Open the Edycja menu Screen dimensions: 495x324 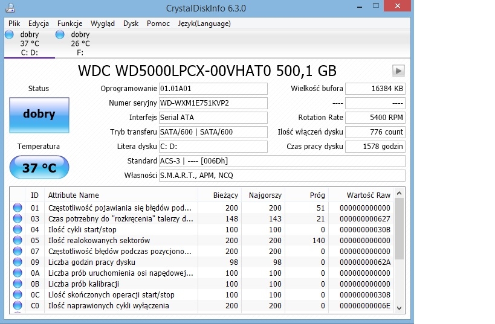[39, 24]
